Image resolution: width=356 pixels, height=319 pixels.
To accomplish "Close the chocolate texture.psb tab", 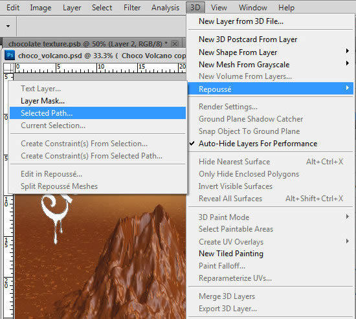I will click(x=175, y=44).
